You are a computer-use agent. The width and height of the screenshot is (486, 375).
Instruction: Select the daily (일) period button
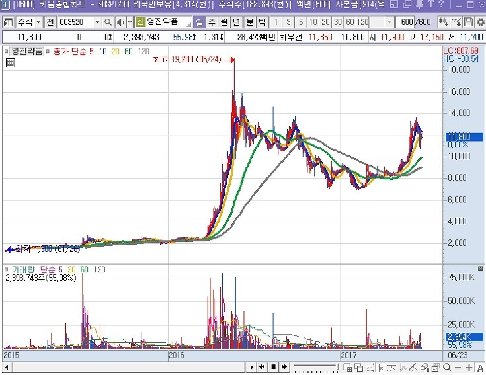[x=199, y=22]
